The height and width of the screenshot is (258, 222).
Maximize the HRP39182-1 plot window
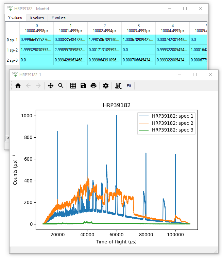tap(195, 75)
